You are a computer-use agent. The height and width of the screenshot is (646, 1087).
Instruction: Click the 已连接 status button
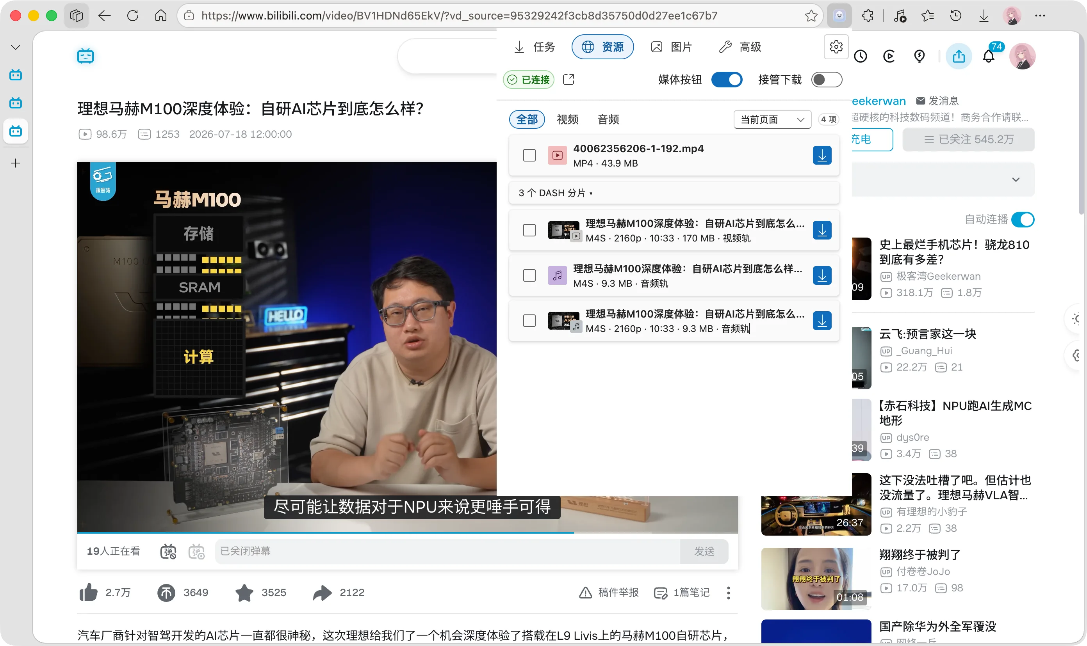coord(529,80)
